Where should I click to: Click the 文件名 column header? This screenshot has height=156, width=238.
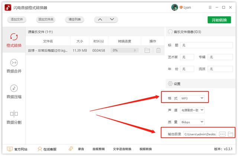pyautogui.click(x=48, y=41)
